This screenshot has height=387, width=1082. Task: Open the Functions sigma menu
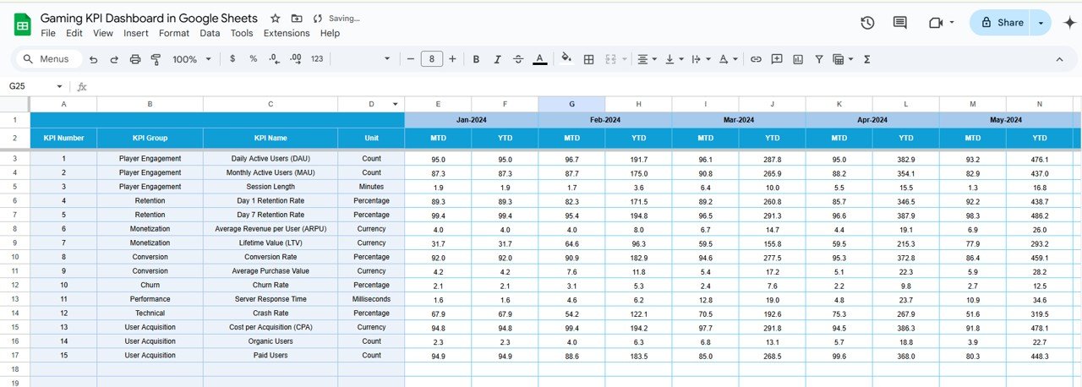click(867, 59)
